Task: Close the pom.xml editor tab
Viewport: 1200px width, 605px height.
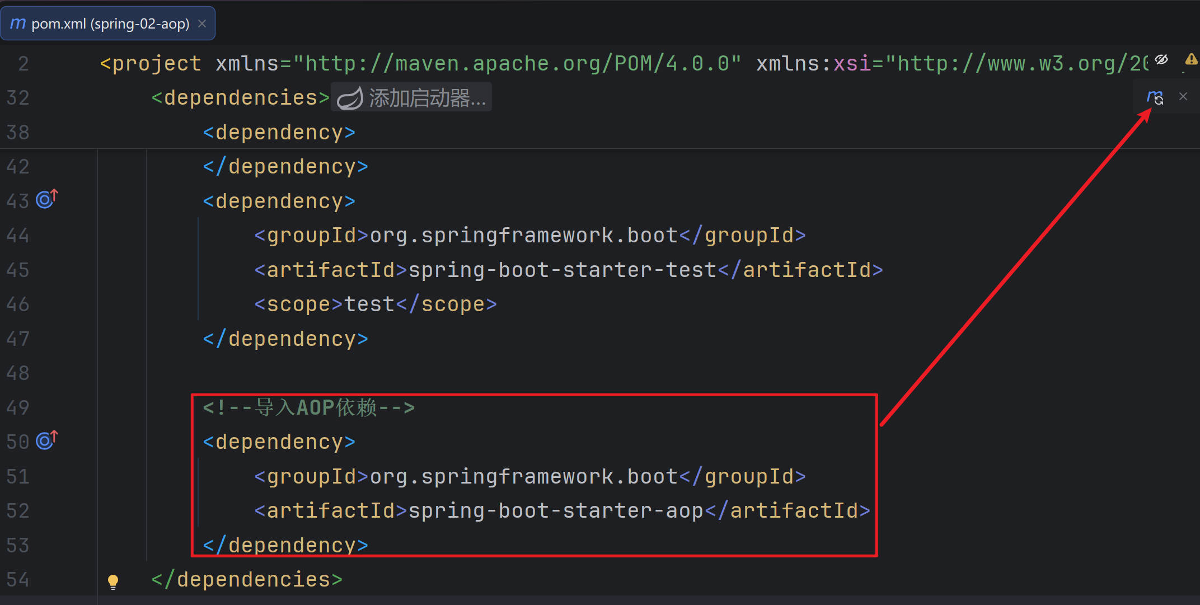Action: click(x=202, y=24)
